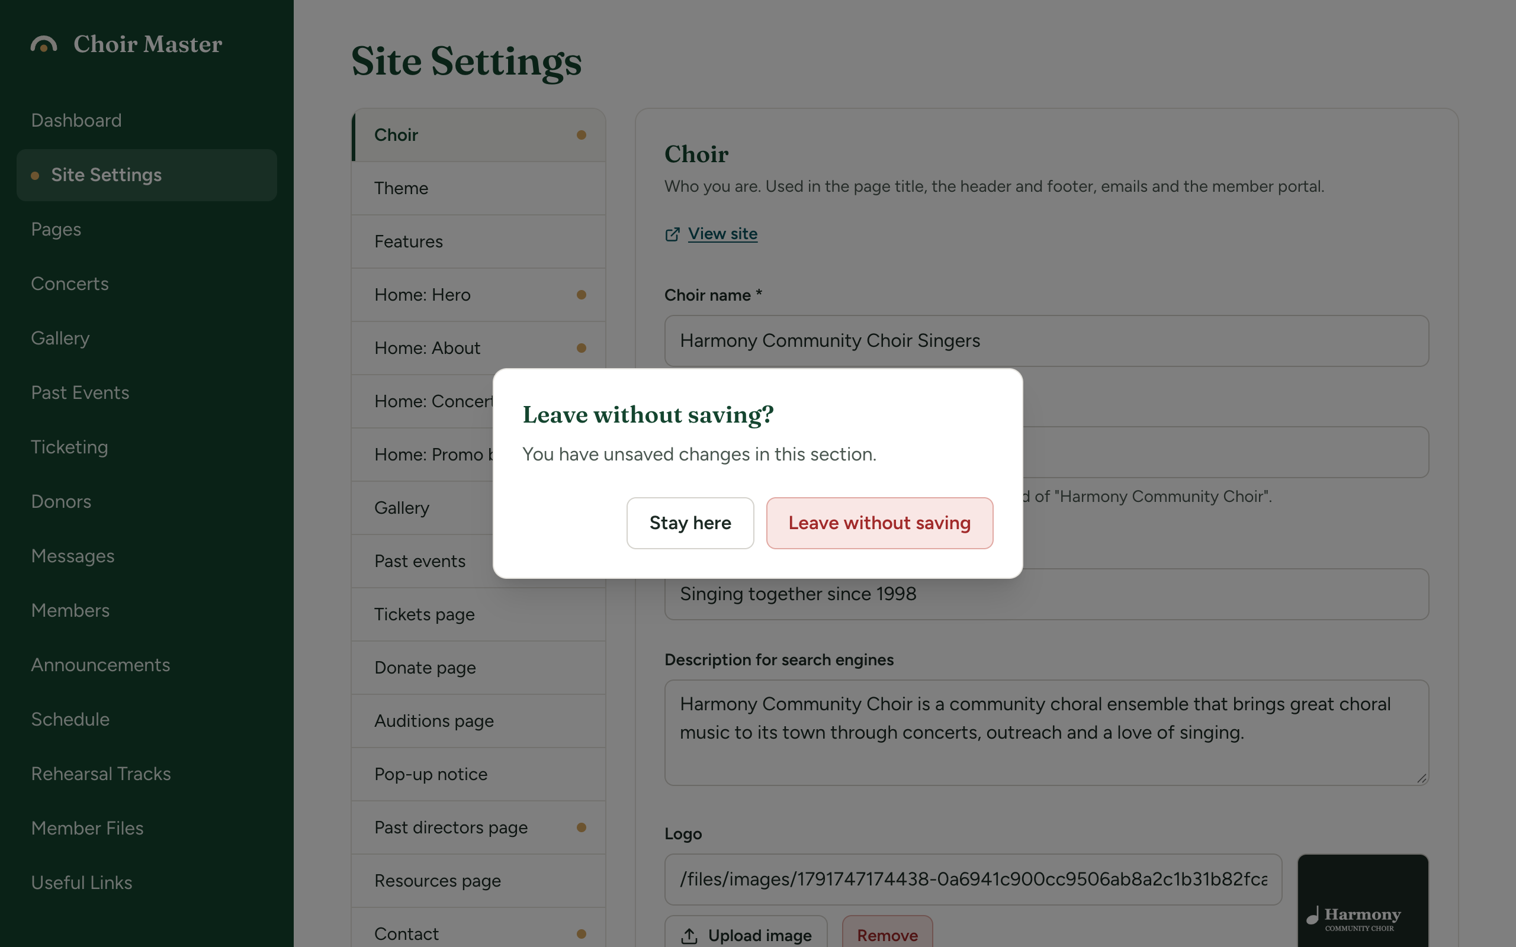Click the Choir name input field
1516x947 pixels.
[1046, 341]
